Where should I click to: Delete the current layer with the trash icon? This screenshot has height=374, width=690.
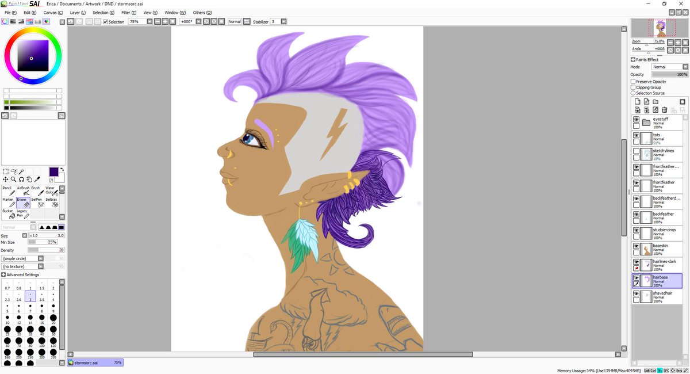coord(665,110)
